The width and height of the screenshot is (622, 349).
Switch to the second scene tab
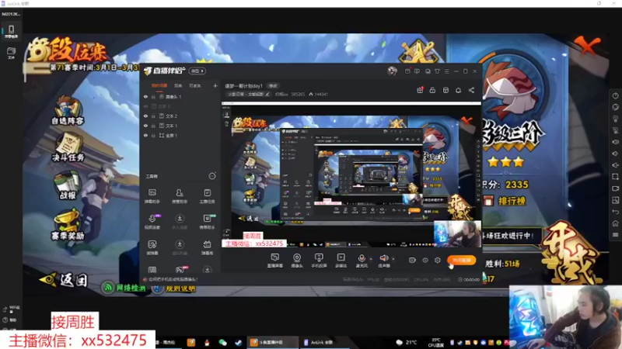178,85
